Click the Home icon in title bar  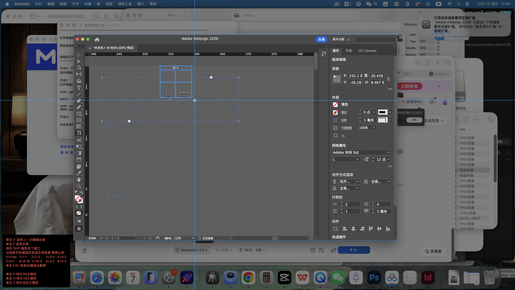[x=97, y=39]
